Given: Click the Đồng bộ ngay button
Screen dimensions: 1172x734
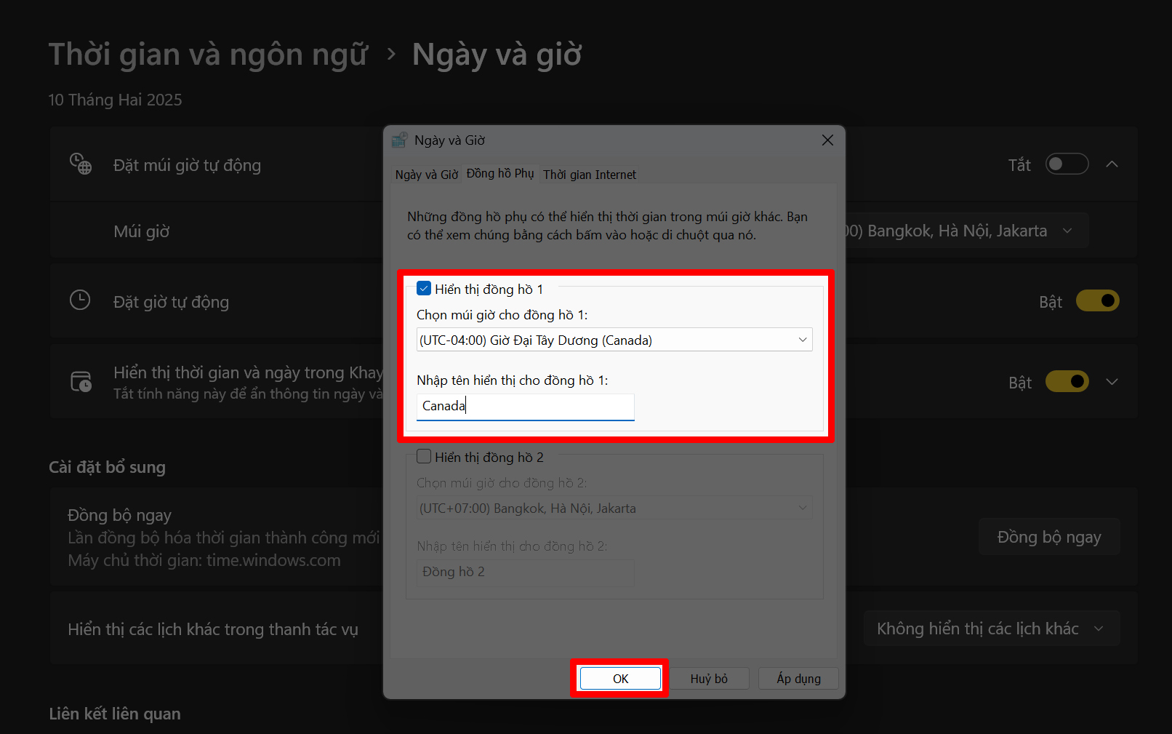Looking at the screenshot, I should pos(1049,537).
